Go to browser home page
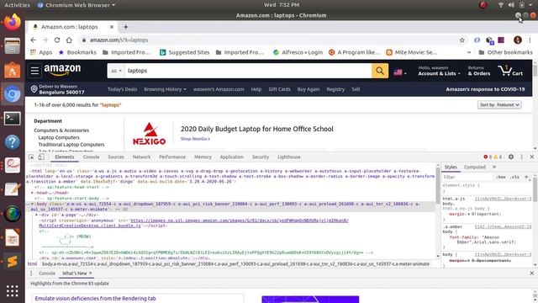Viewport: 538px width, 303px height. point(69,40)
